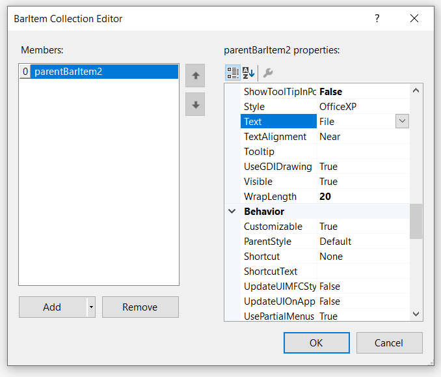
Task: Close the BarItem Collection Editor dialog
Action: click(x=414, y=19)
